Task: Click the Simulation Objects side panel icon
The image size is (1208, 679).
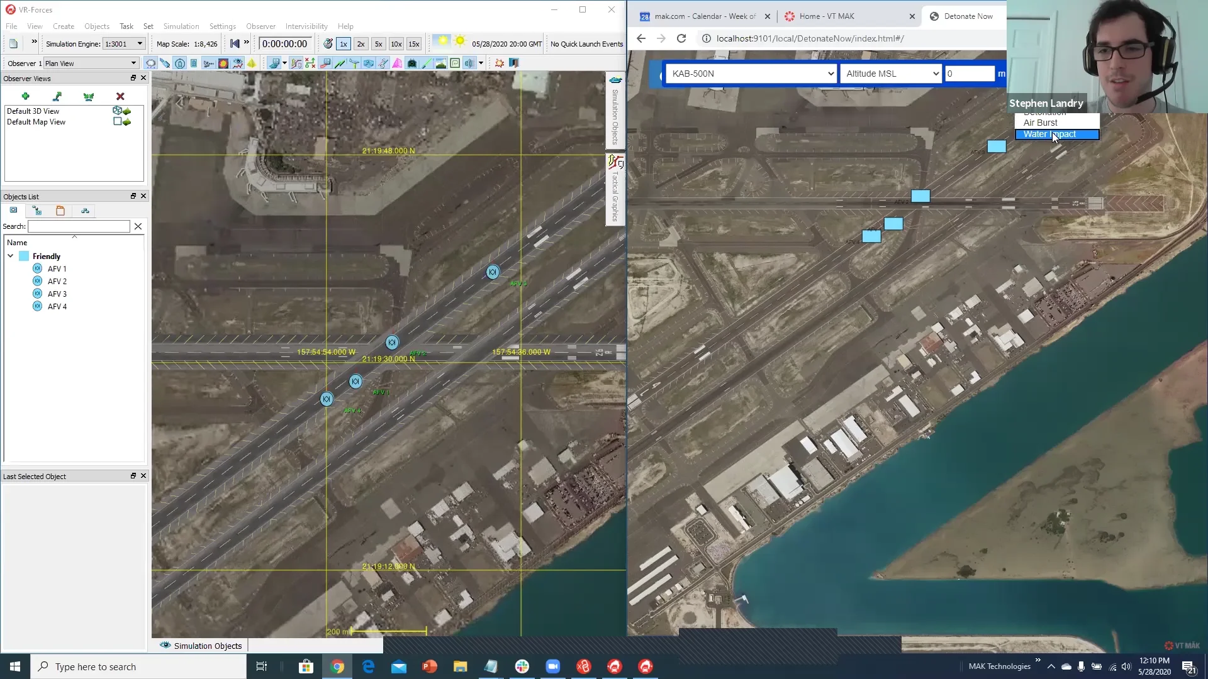Action: tap(615, 80)
